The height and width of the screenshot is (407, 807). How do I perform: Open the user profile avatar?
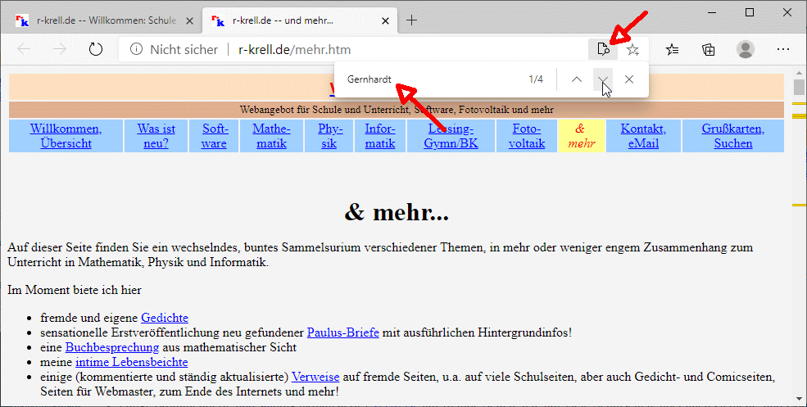click(x=746, y=49)
